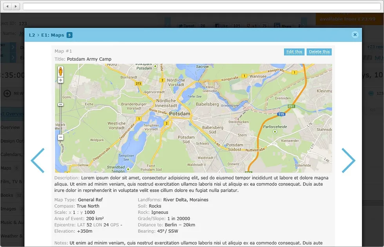The width and height of the screenshot is (384, 247).
Task: Click the map zoom slider handle
Action: pyautogui.click(x=60, y=105)
